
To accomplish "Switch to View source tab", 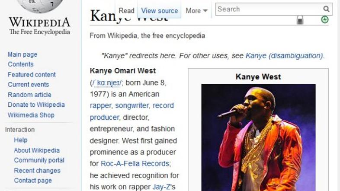I will (x=159, y=11).
